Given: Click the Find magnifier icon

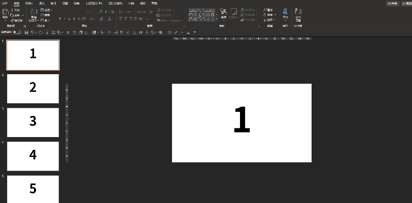Looking at the screenshot, I should tap(265, 10).
